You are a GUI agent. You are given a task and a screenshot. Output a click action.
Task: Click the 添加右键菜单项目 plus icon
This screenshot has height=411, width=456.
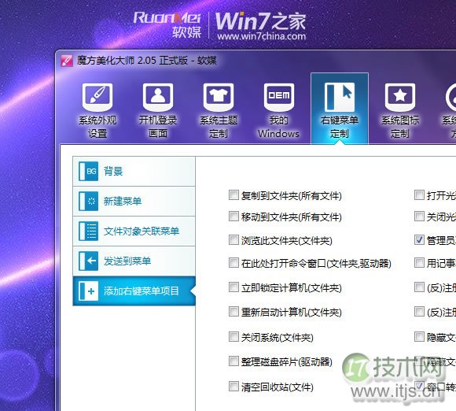88,291
